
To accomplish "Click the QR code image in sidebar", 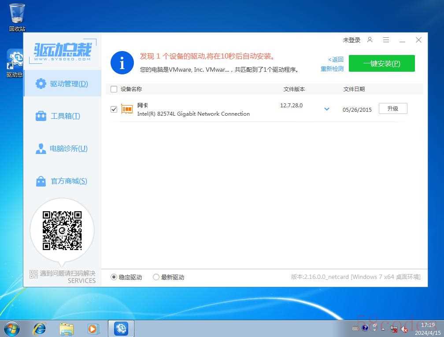I will pyautogui.click(x=62, y=231).
